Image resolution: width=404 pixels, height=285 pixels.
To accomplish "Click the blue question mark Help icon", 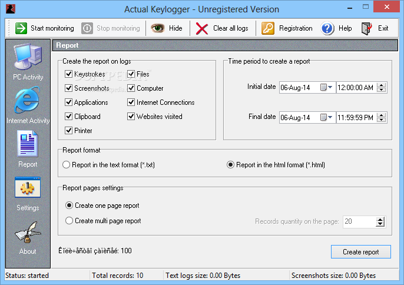I will pyautogui.click(x=327, y=28).
